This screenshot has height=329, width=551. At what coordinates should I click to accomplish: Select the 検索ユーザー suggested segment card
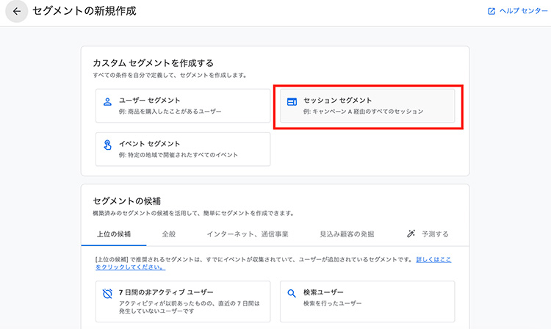(367, 301)
